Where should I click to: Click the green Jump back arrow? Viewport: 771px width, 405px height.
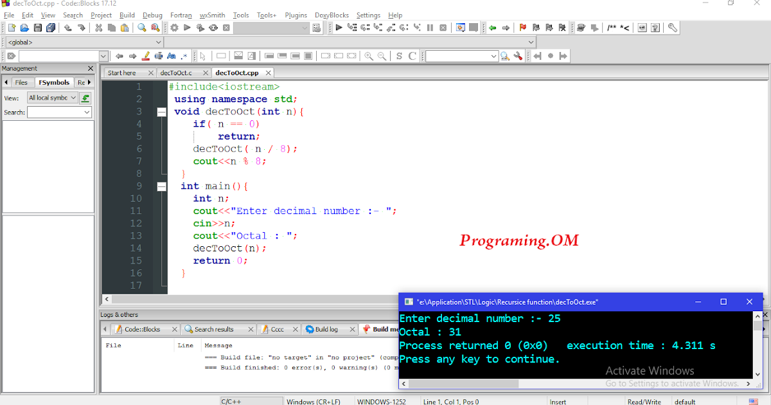pyautogui.click(x=493, y=28)
